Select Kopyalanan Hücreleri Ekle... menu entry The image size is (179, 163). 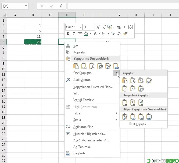[x=92, y=87]
